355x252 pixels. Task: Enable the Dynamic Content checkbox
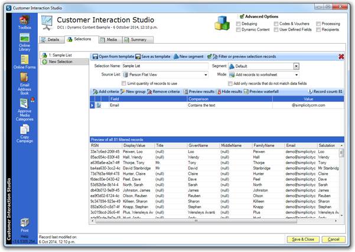(x=238, y=30)
